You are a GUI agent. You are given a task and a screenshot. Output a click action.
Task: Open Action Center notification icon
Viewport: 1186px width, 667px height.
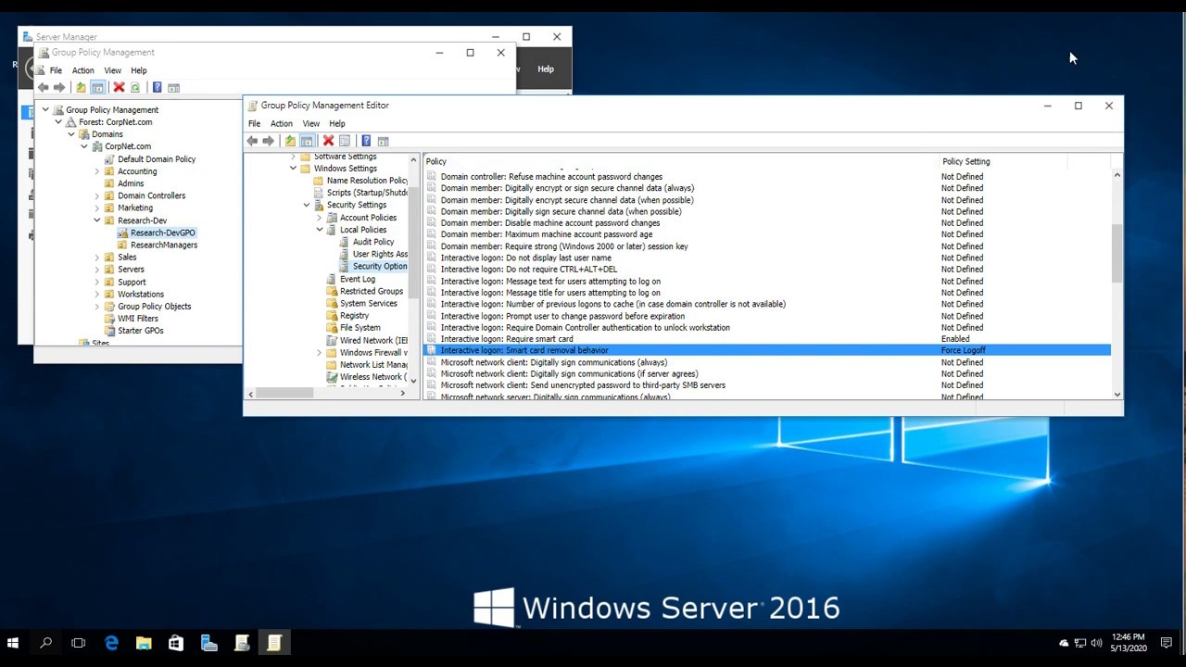tap(1167, 643)
